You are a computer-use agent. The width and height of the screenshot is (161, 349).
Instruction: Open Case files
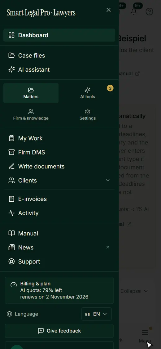(59, 56)
